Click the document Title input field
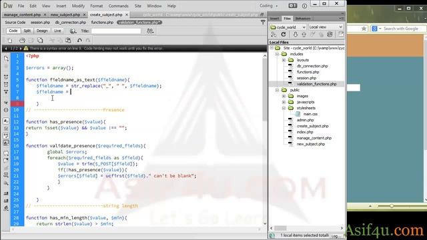The image size is (427, 240). click(116, 31)
